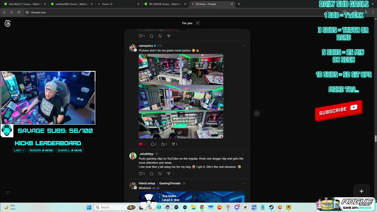Switch to the SilverWolf_27 Stream tab
The height and width of the screenshot is (212, 377).
(x=24, y=4)
